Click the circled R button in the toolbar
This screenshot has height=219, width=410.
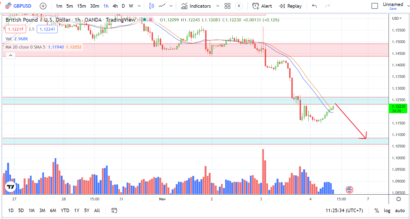coord(239,6)
